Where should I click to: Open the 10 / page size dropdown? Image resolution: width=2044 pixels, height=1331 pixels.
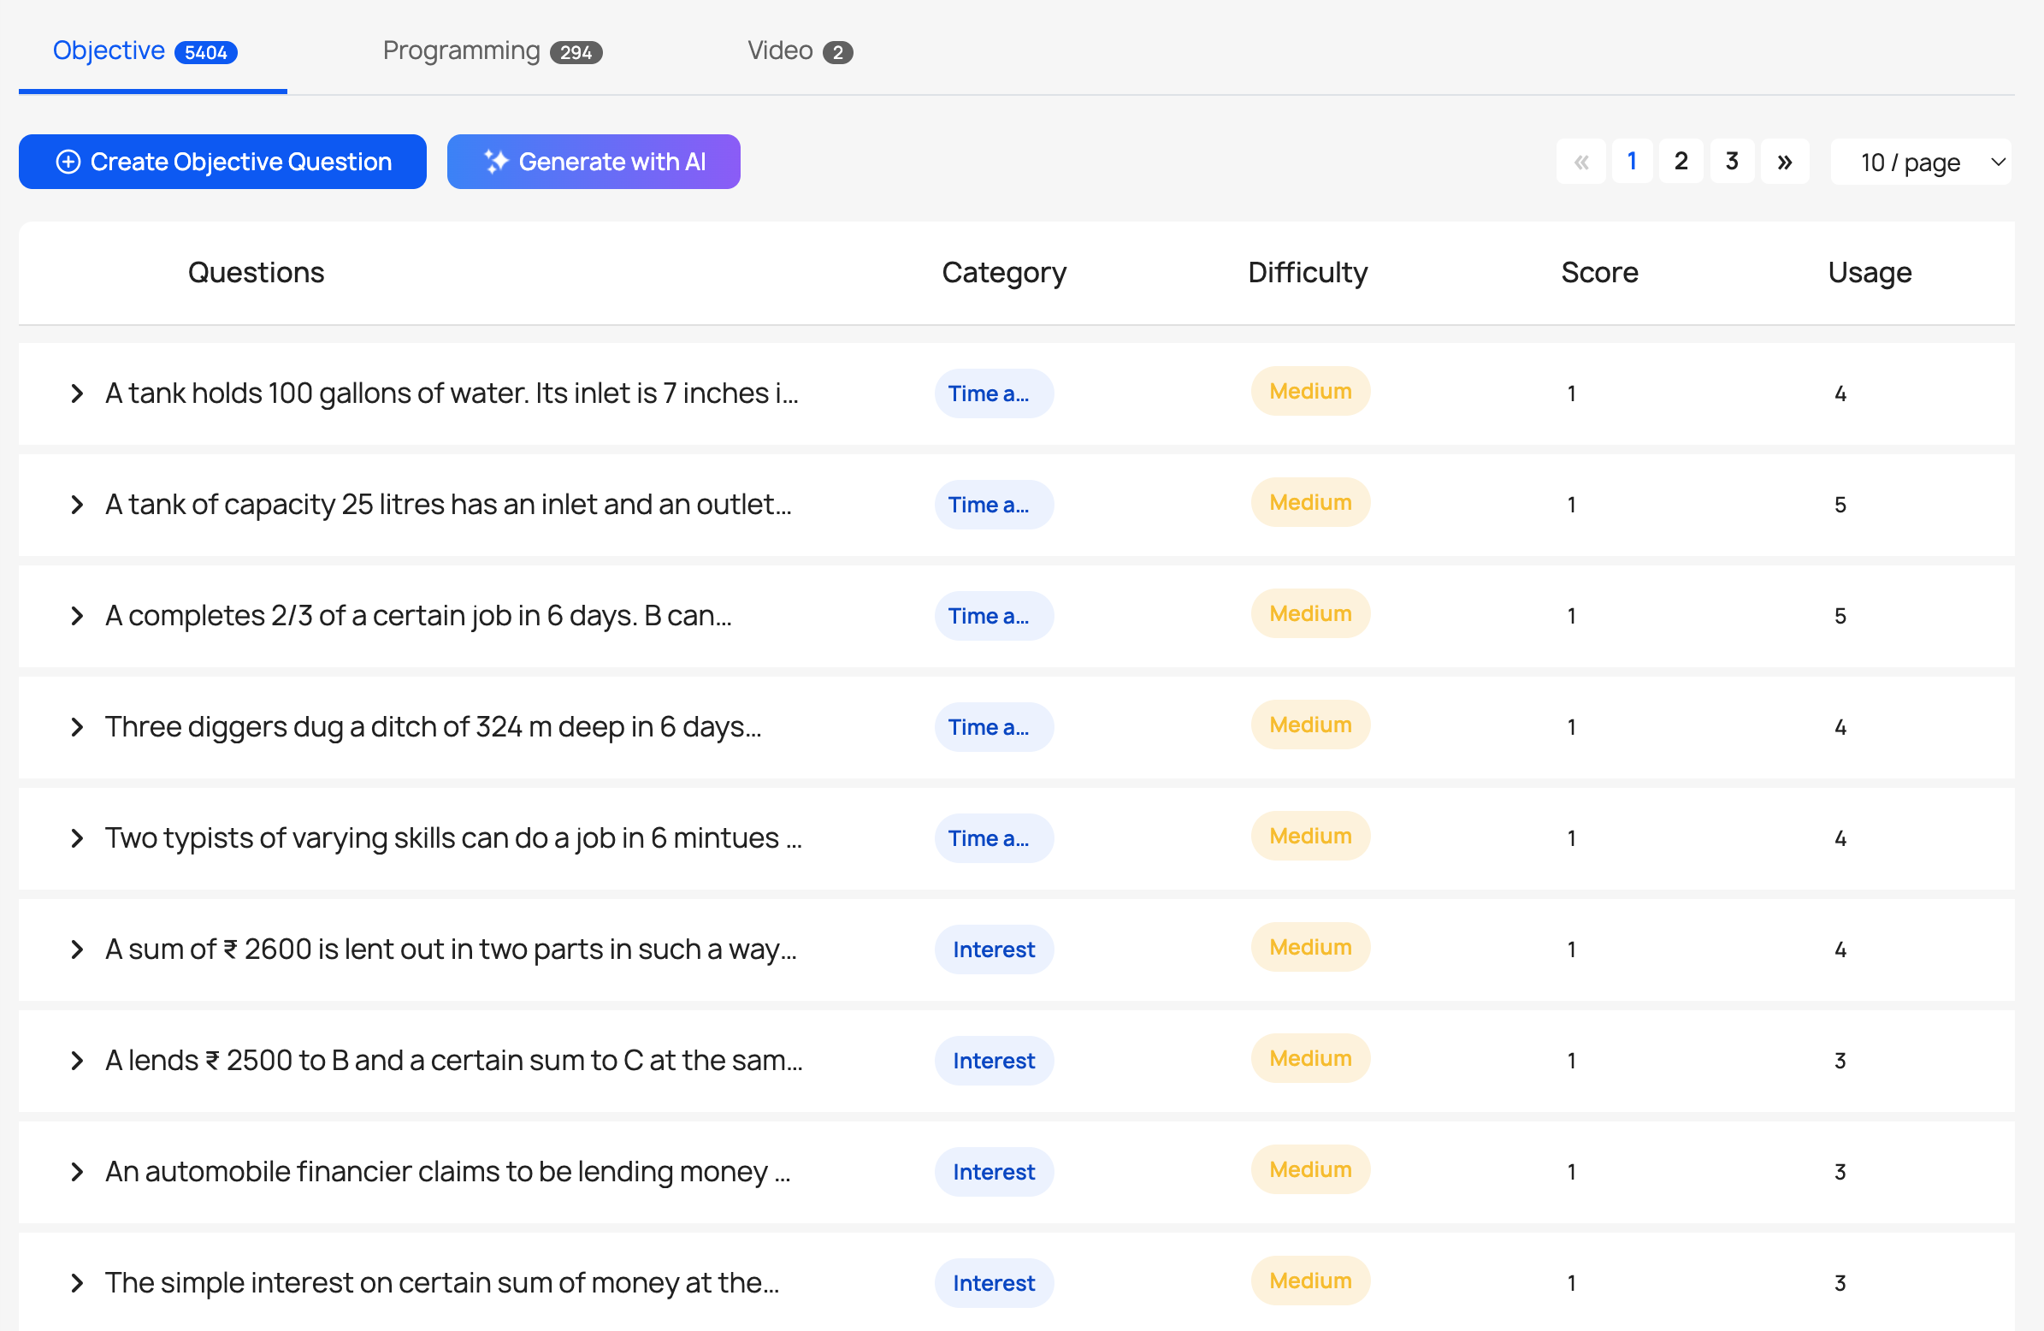[1920, 162]
